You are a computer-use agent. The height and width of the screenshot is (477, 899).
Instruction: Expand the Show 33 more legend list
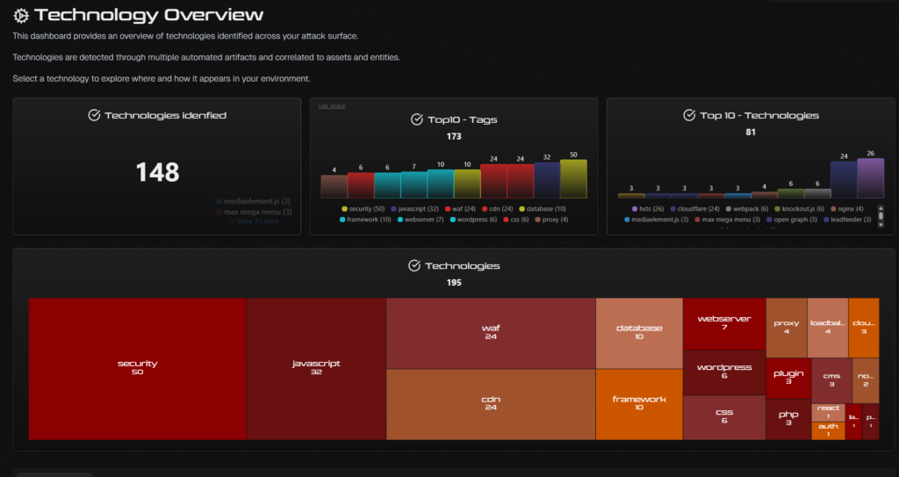[x=254, y=221]
